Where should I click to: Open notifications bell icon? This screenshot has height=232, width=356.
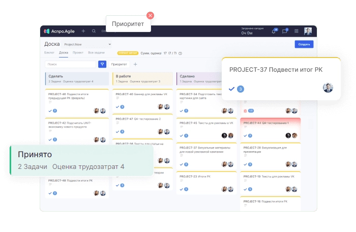click(x=274, y=31)
